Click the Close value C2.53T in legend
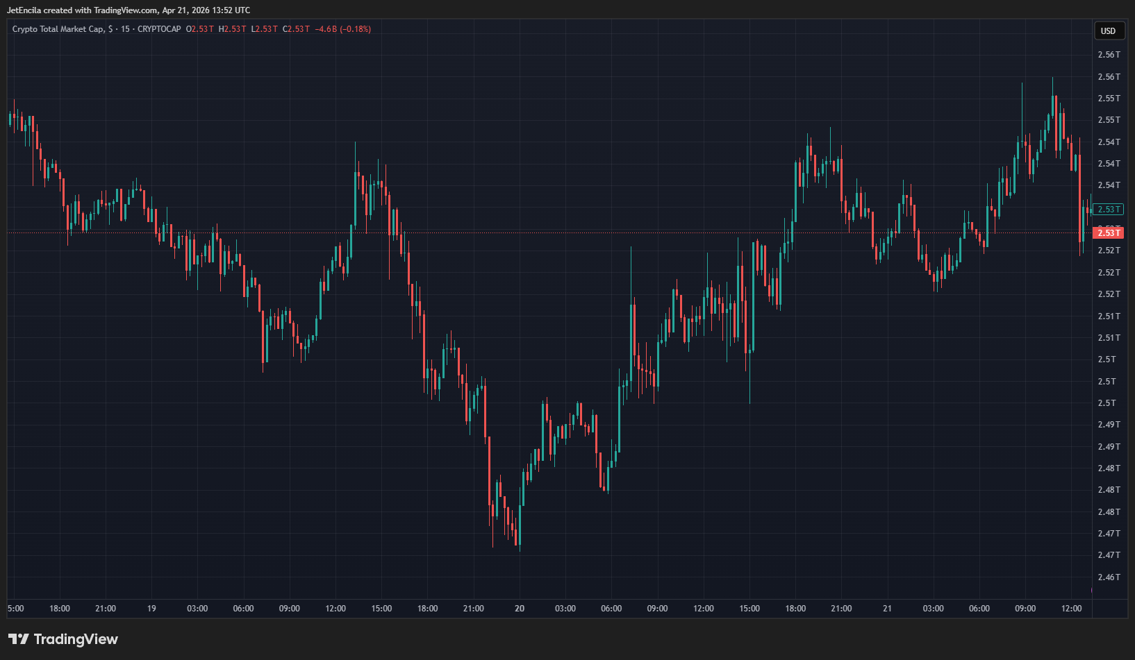This screenshot has height=660, width=1135. [x=296, y=29]
